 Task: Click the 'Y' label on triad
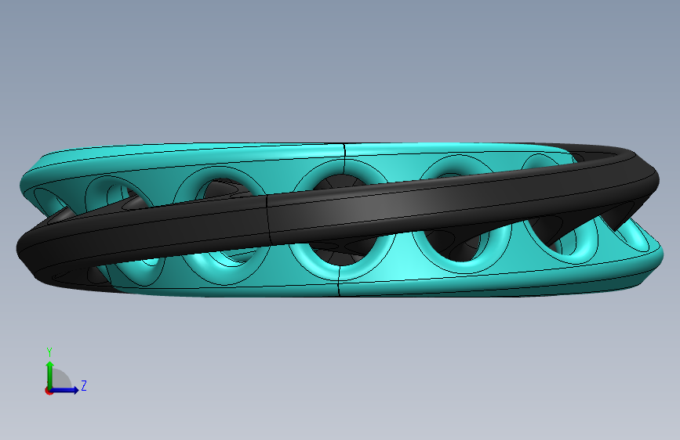[49, 352]
